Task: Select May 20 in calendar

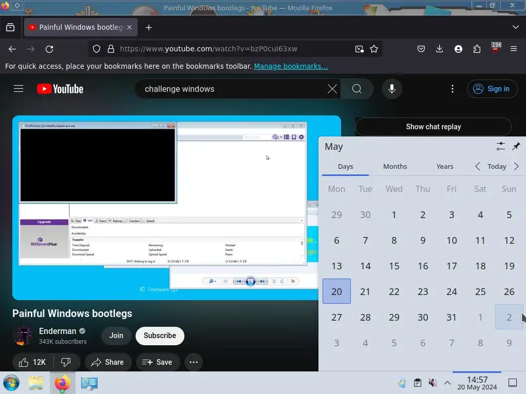Action: 336,291
